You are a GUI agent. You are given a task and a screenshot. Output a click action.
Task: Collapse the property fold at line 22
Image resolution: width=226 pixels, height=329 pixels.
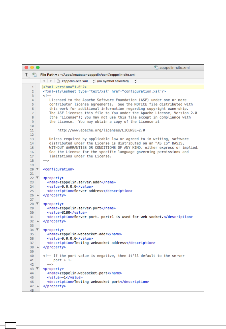tap(37, 178)
